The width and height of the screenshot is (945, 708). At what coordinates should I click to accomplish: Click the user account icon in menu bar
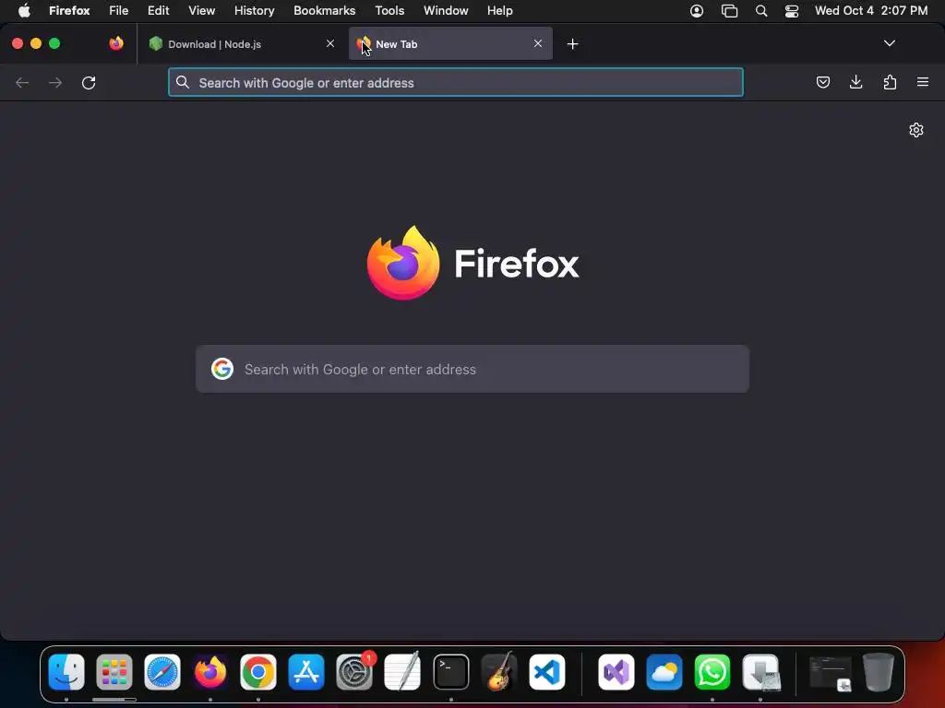697,11
